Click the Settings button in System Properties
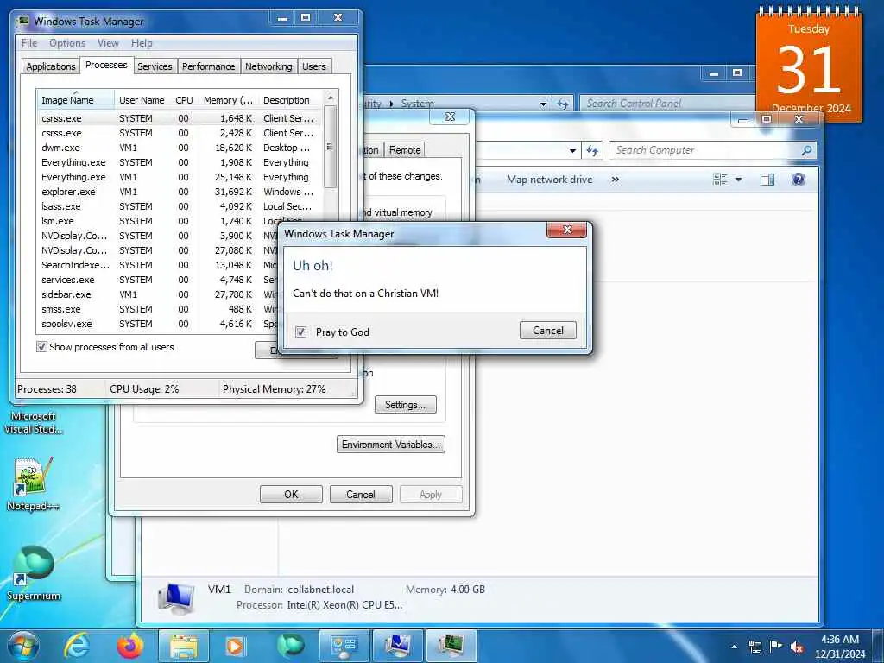 tap(406, 405)
